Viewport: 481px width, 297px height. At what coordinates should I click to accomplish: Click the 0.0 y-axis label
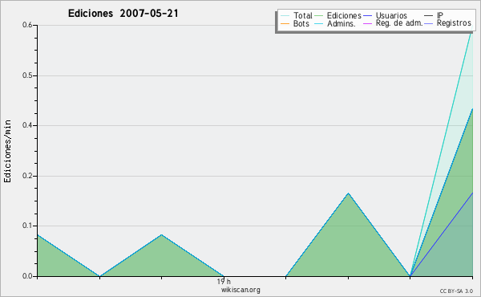[27, 276]
